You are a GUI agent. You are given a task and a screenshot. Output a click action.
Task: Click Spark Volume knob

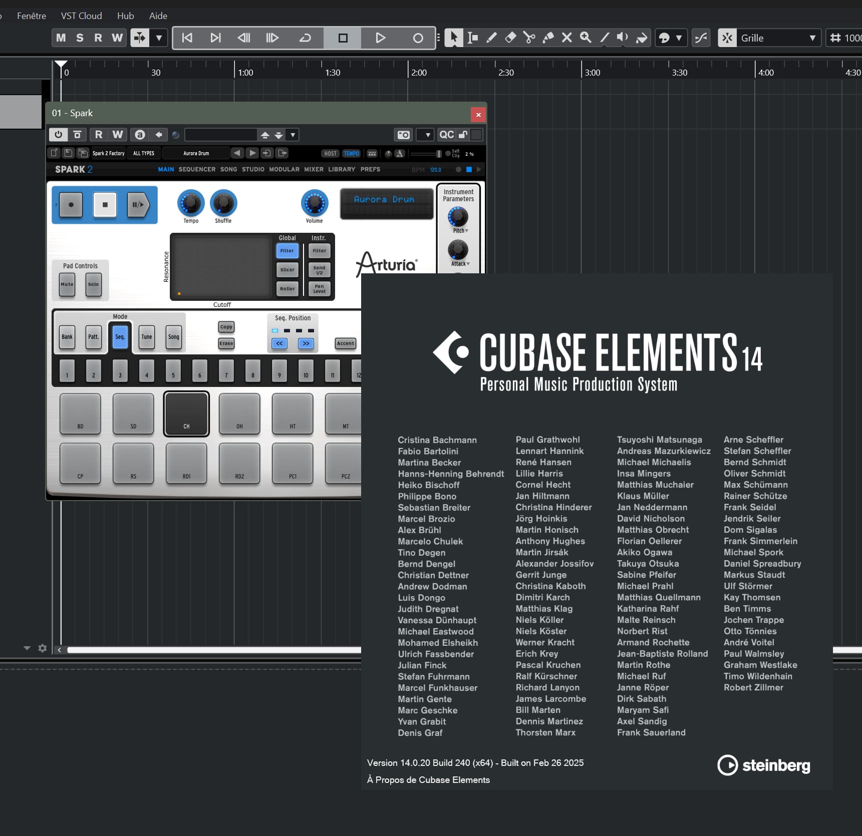click(315, 203)
